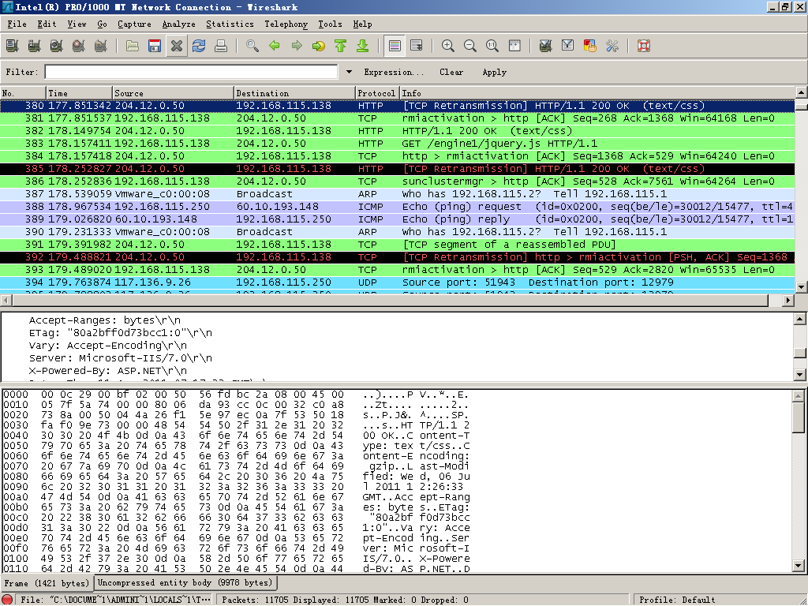Viewport: 808px width, 606px height.
Task: Zoom in on packet text
Action: coord(448,46)
